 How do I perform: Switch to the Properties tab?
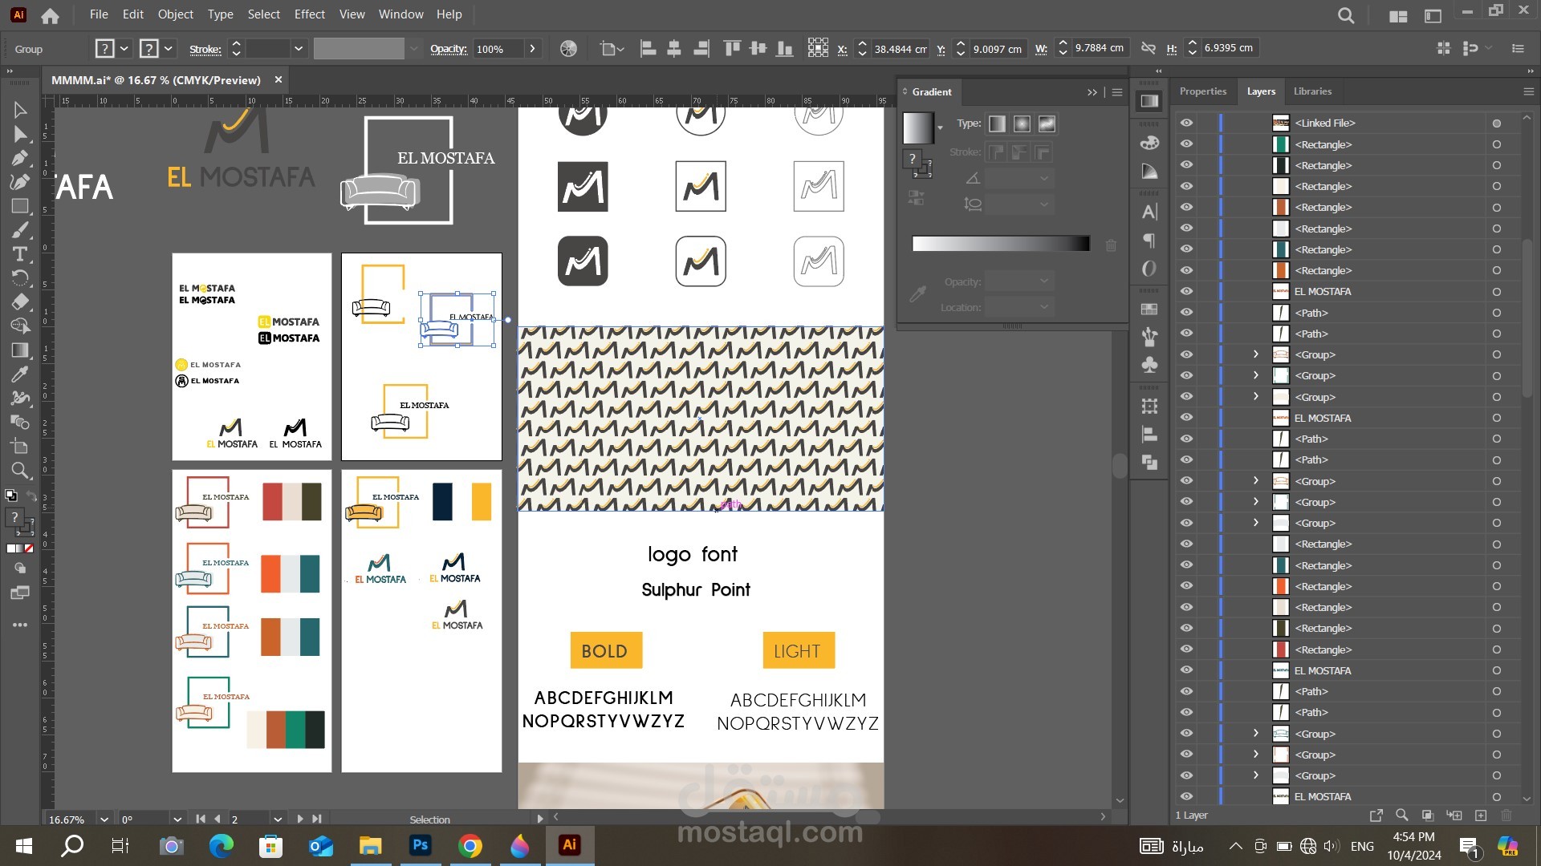click(x=1202, y=91)
